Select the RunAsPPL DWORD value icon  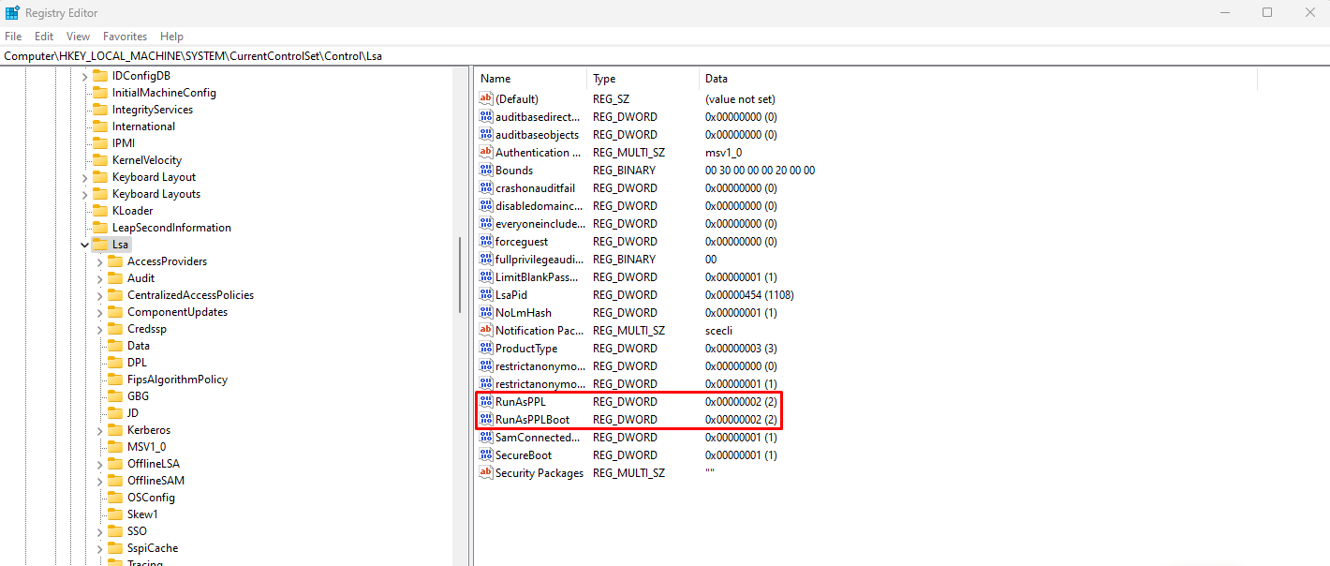coord(486,402)
